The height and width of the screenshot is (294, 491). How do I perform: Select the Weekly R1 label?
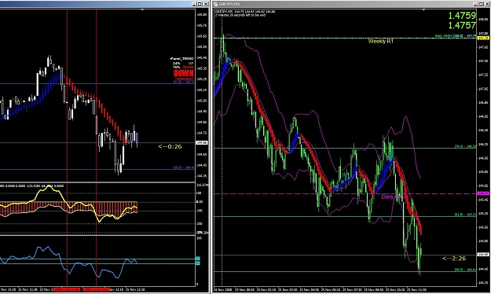pos(380,41)
